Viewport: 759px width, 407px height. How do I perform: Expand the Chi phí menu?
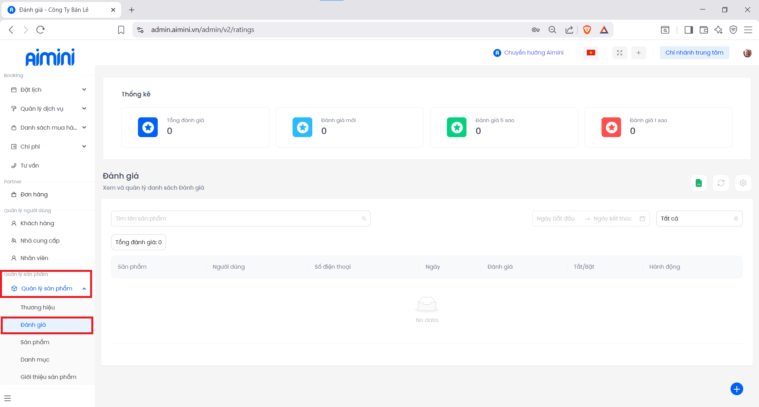click(47, 147)
